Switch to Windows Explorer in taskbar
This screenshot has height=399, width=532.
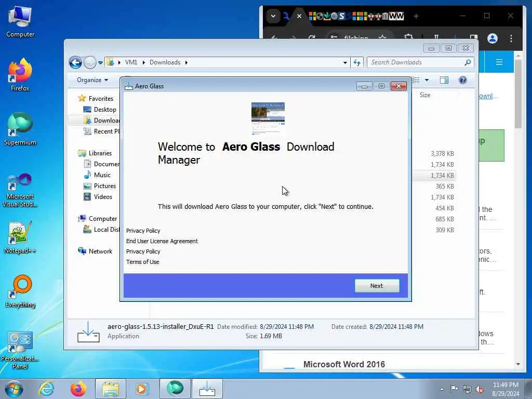coord(111,389)
